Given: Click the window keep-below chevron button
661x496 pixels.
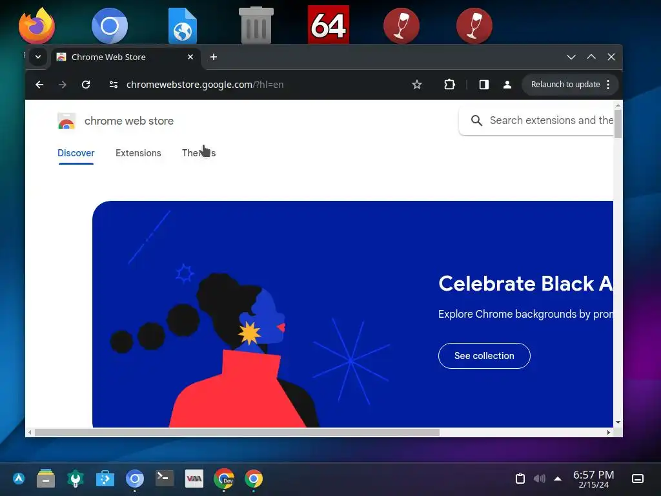Looking at the screenshot, I should pos(571,57).
